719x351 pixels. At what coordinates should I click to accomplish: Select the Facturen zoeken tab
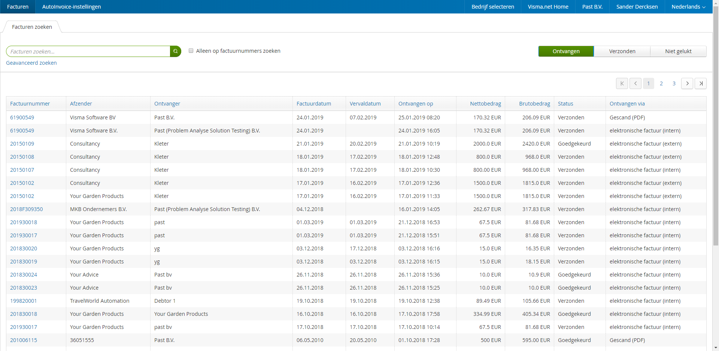[x=32, y=27]
